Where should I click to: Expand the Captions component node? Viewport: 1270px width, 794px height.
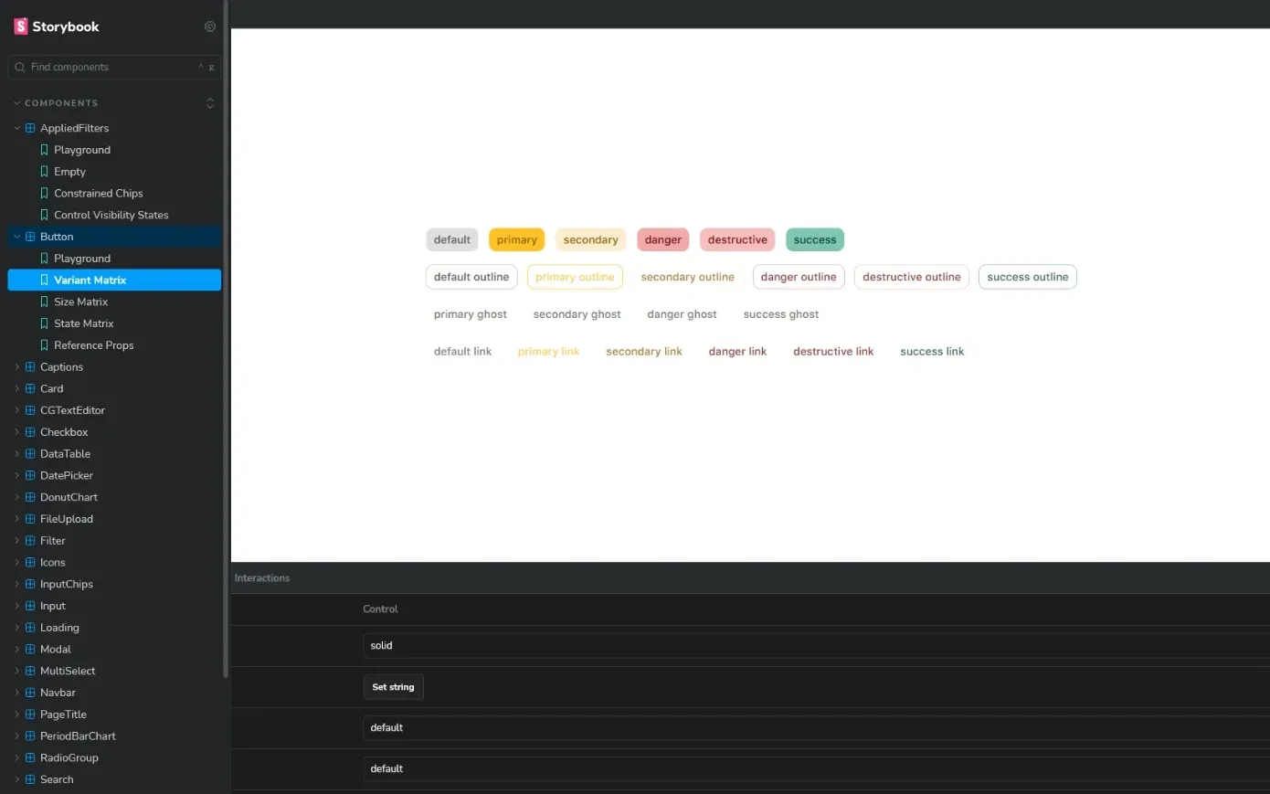pos(16,367)
